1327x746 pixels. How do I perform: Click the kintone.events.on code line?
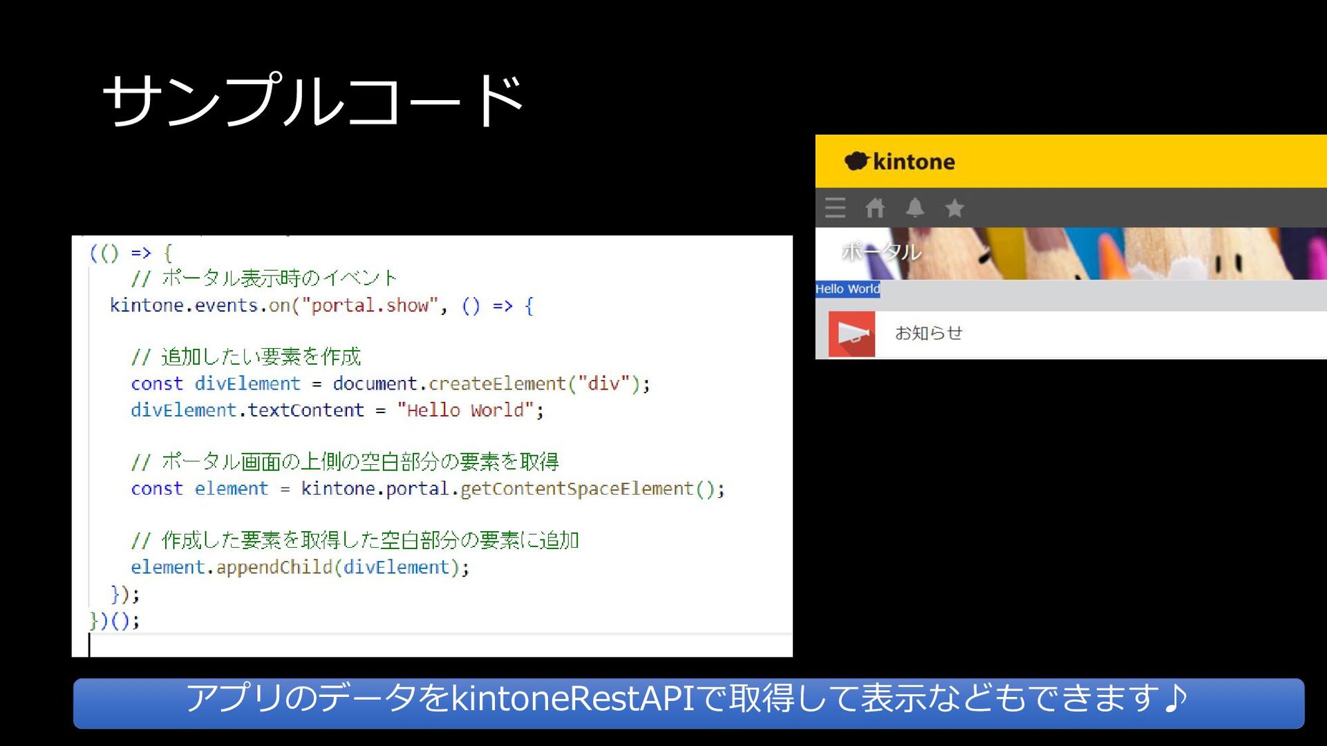[x=321, y=305]
